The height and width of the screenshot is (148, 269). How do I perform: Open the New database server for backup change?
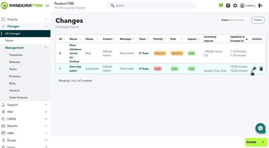75,53
